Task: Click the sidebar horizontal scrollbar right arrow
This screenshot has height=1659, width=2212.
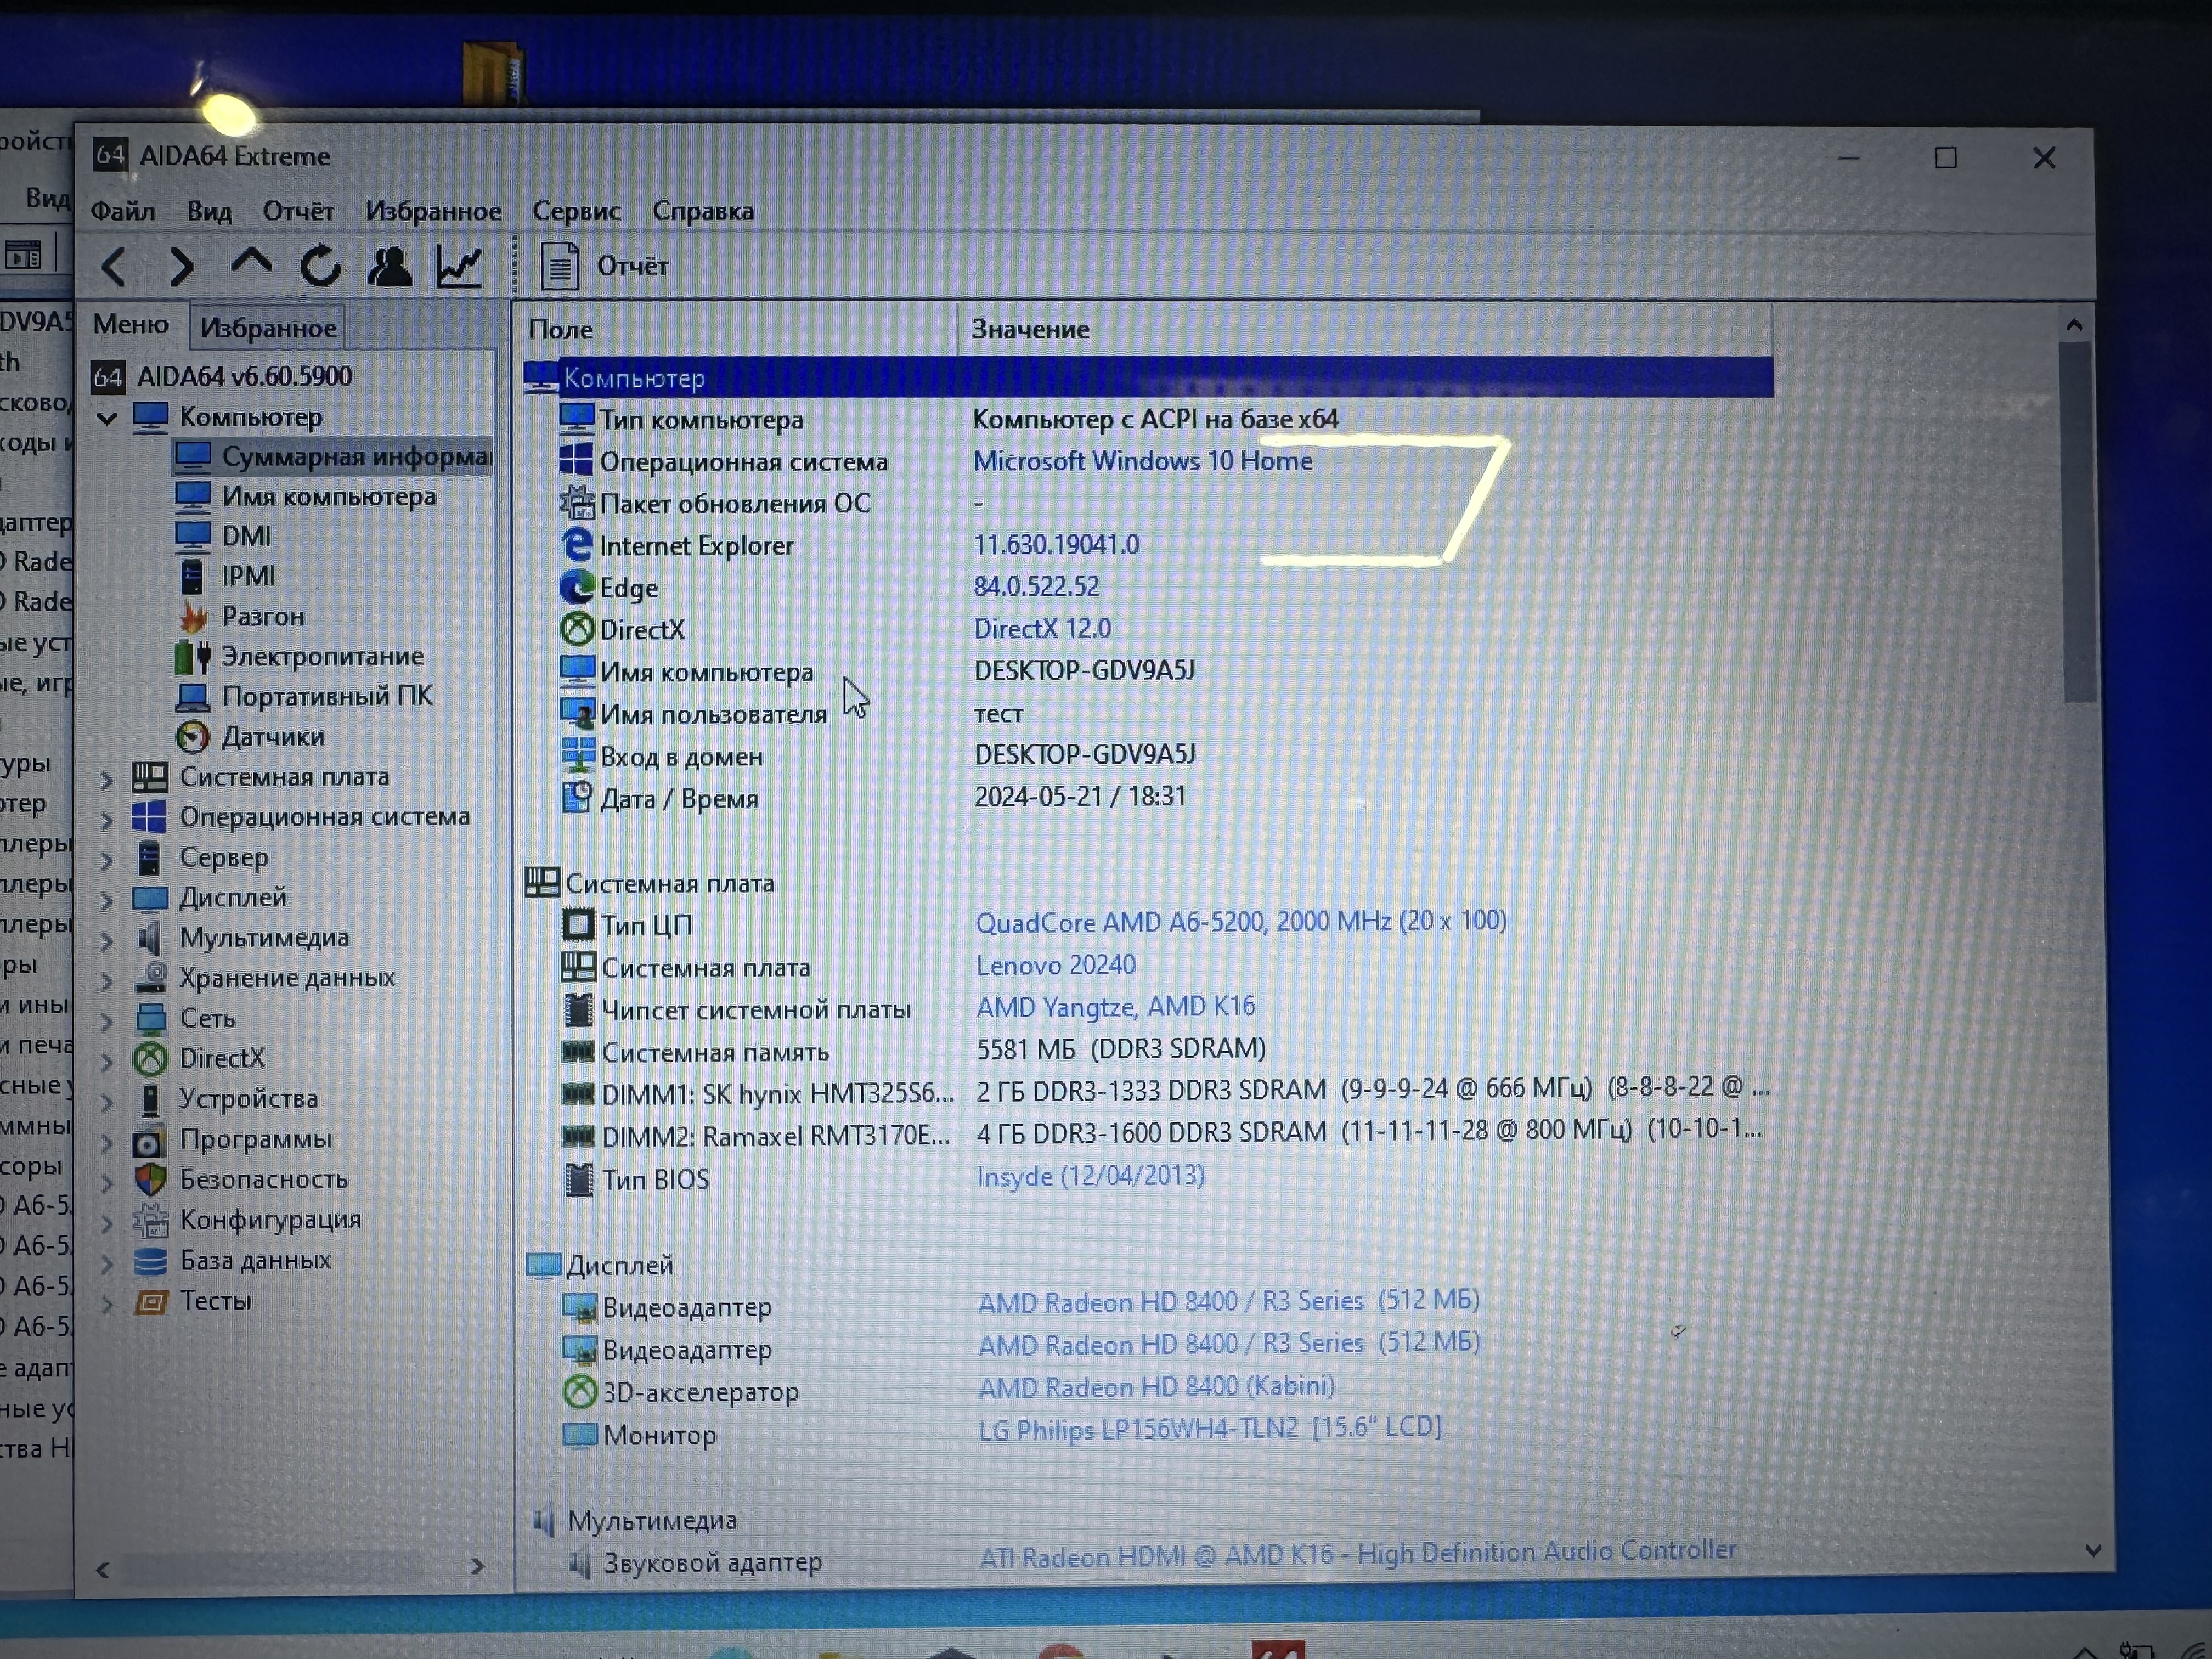Action: click(x=477, y=1566)
